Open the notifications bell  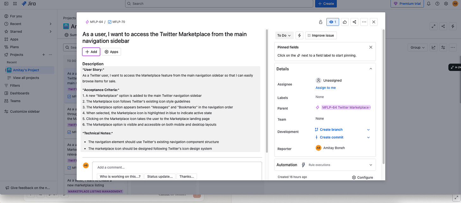429,3
